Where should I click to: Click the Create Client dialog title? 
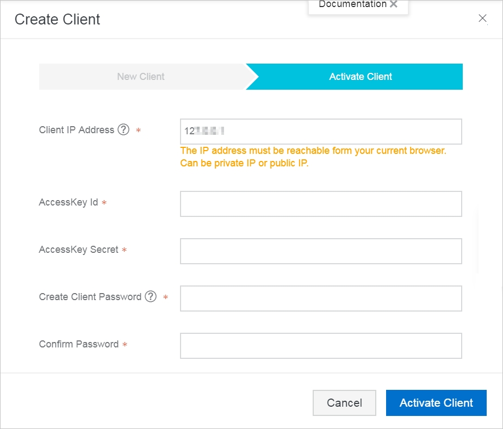(x=58, y=19)
